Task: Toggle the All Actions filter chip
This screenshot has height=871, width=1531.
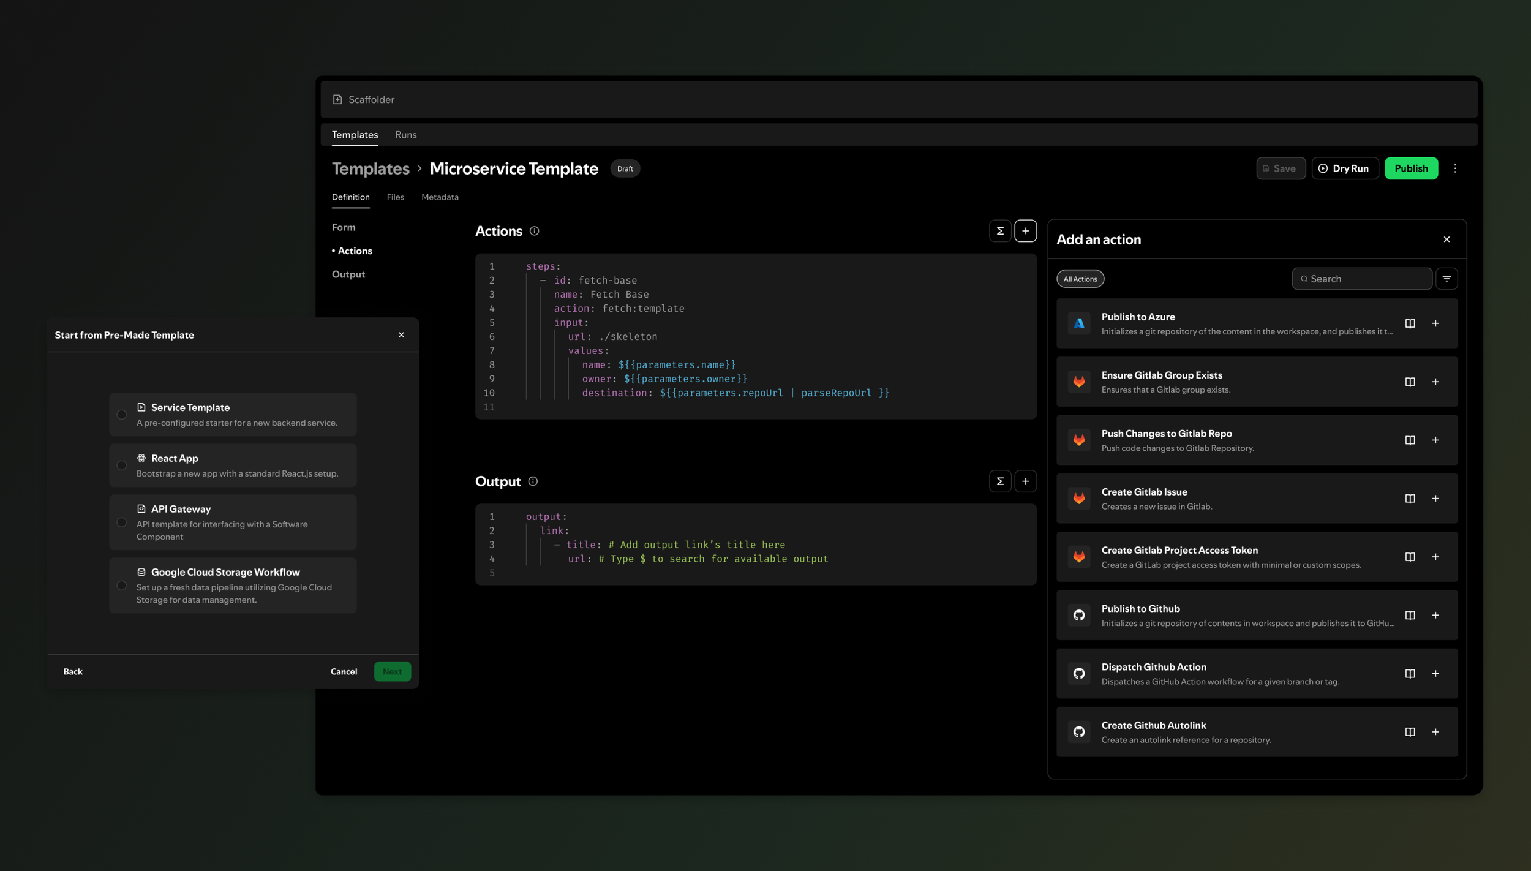Action: (x=1080, y=279)
